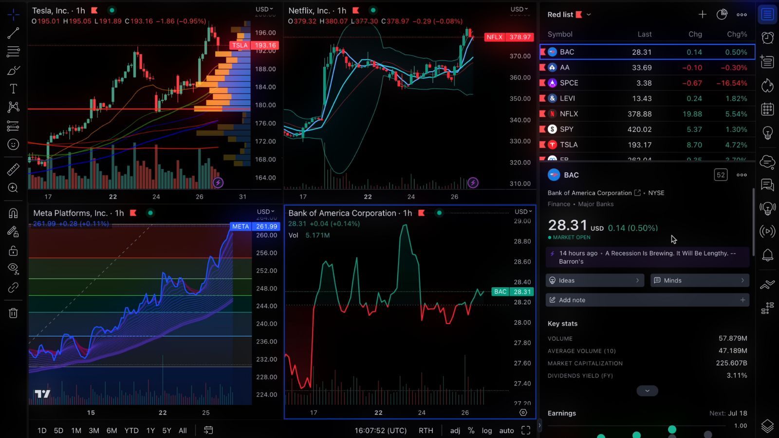
Task: Activate the zoom in tool
Action: pyautogui.click(x=13, y=188)
